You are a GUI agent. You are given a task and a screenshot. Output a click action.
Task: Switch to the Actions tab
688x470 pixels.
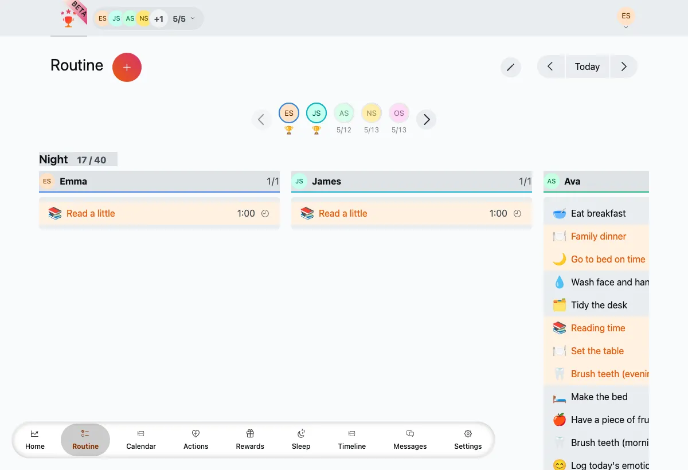click(x=196, y=440)
